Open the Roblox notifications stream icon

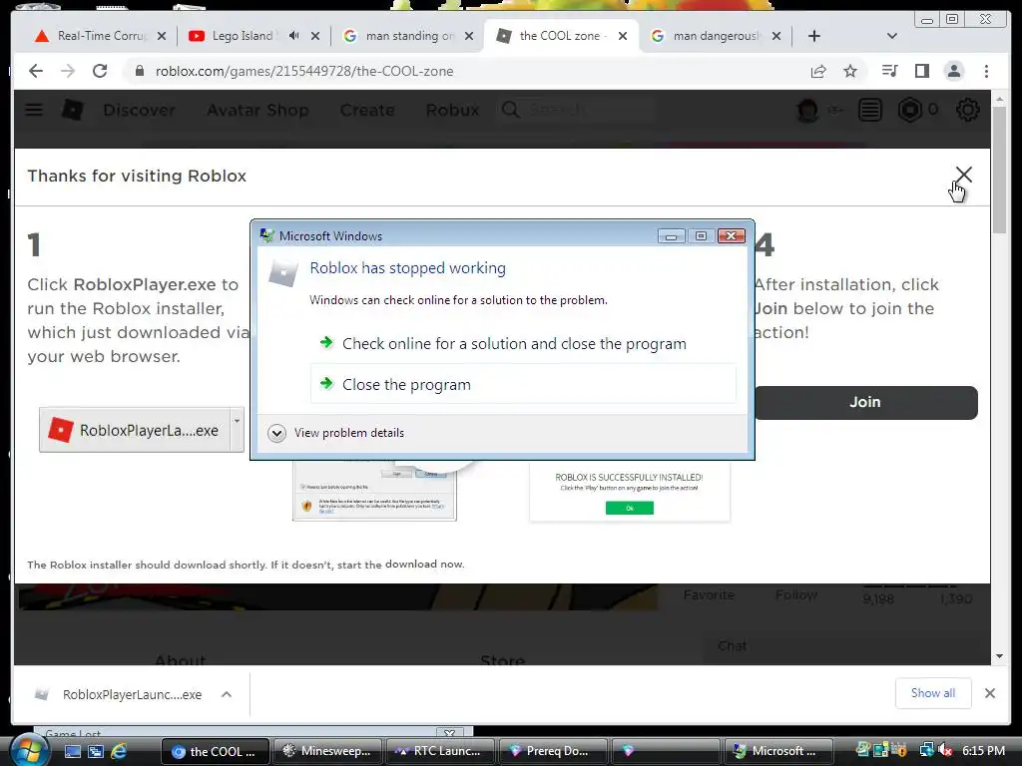870,110
